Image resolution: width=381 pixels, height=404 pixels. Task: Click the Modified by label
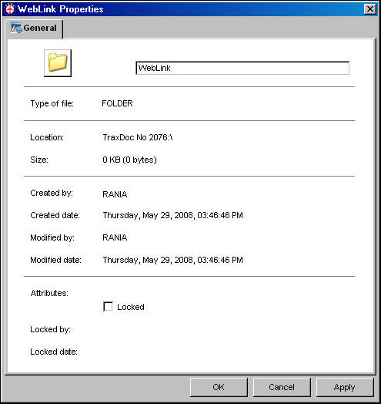[52, 237]
